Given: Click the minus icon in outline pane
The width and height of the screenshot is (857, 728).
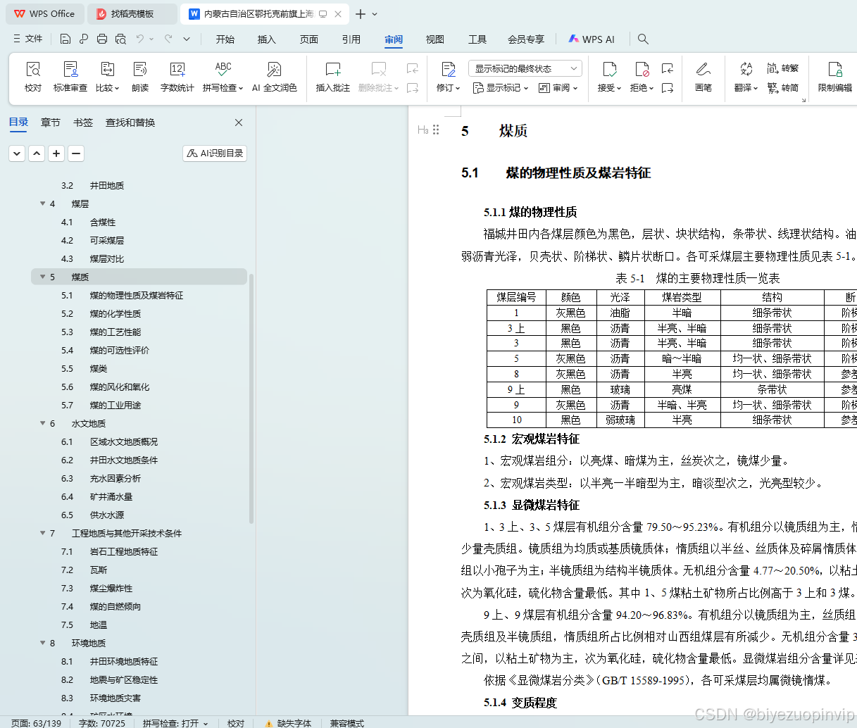Looking at the screenshot, I should [x=76, y=153].
